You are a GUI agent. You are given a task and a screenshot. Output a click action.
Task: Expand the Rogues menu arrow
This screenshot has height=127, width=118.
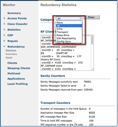coord(4,41)
